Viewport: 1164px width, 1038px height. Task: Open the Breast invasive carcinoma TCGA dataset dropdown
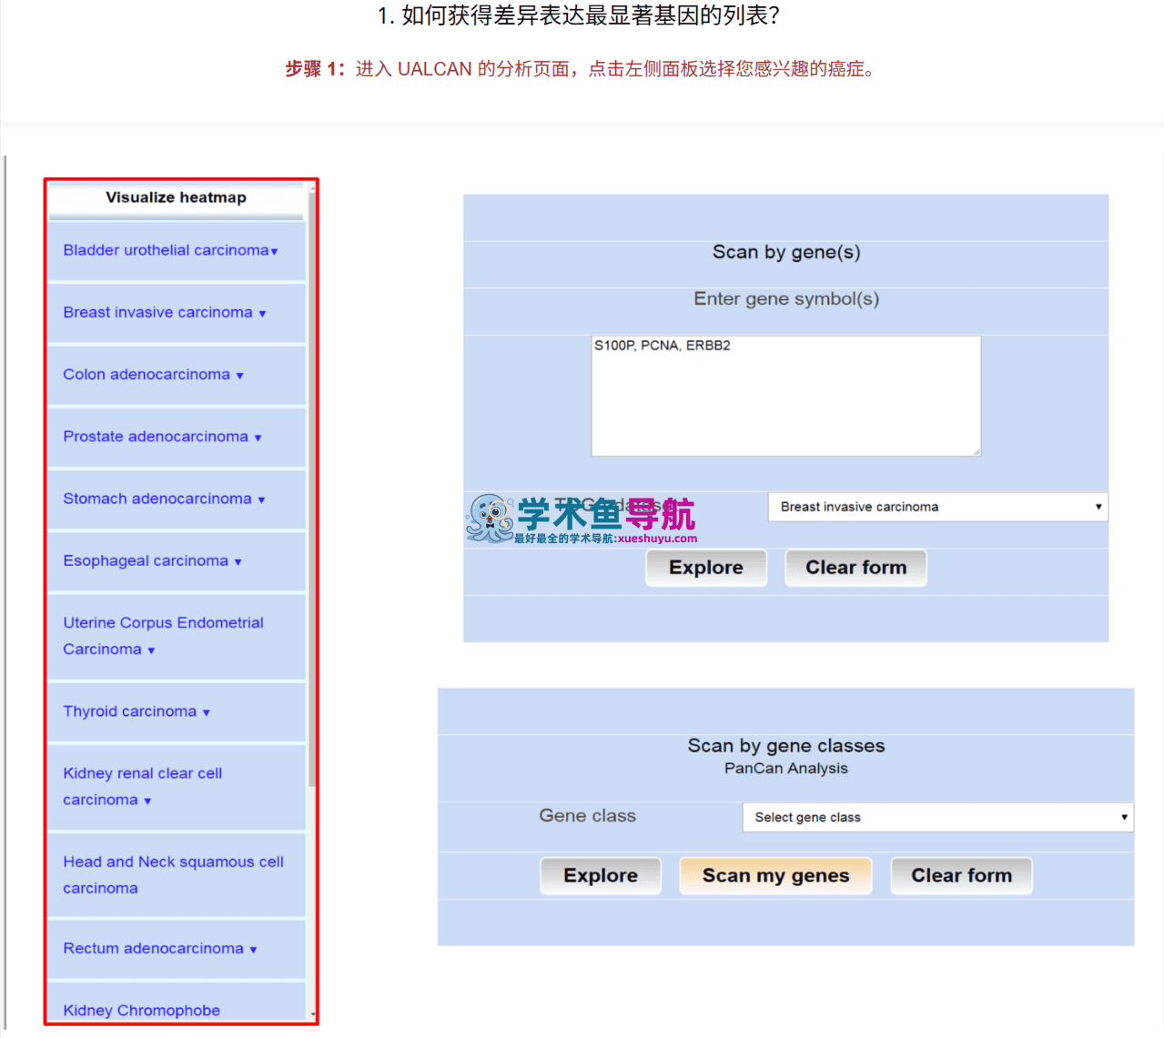point(938,507)
